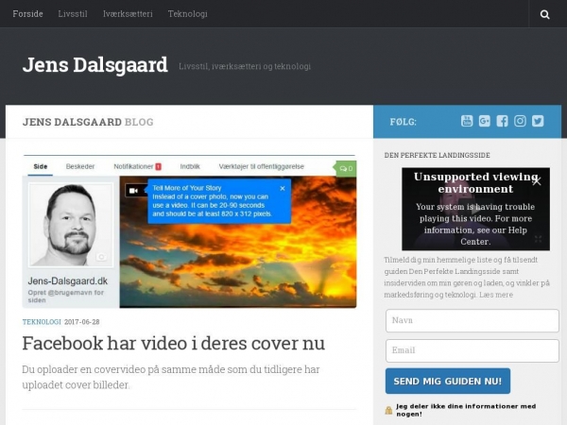Click the Navn input field
Viewport: 567px width, 425px height.
tap(472, 320)
